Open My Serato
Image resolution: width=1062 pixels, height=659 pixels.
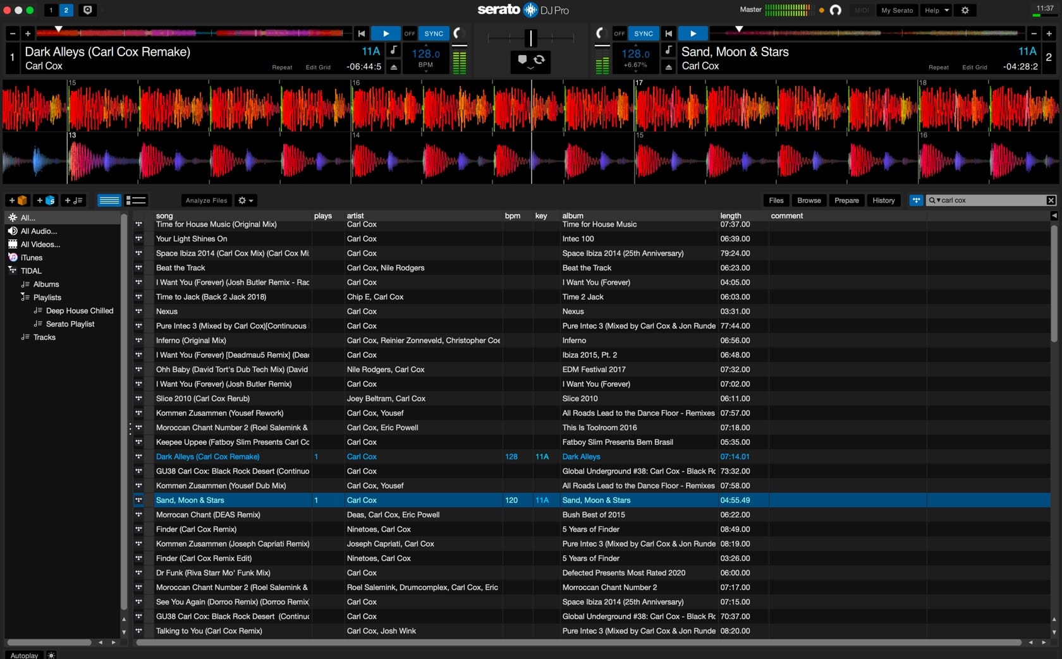coord(897,10)
